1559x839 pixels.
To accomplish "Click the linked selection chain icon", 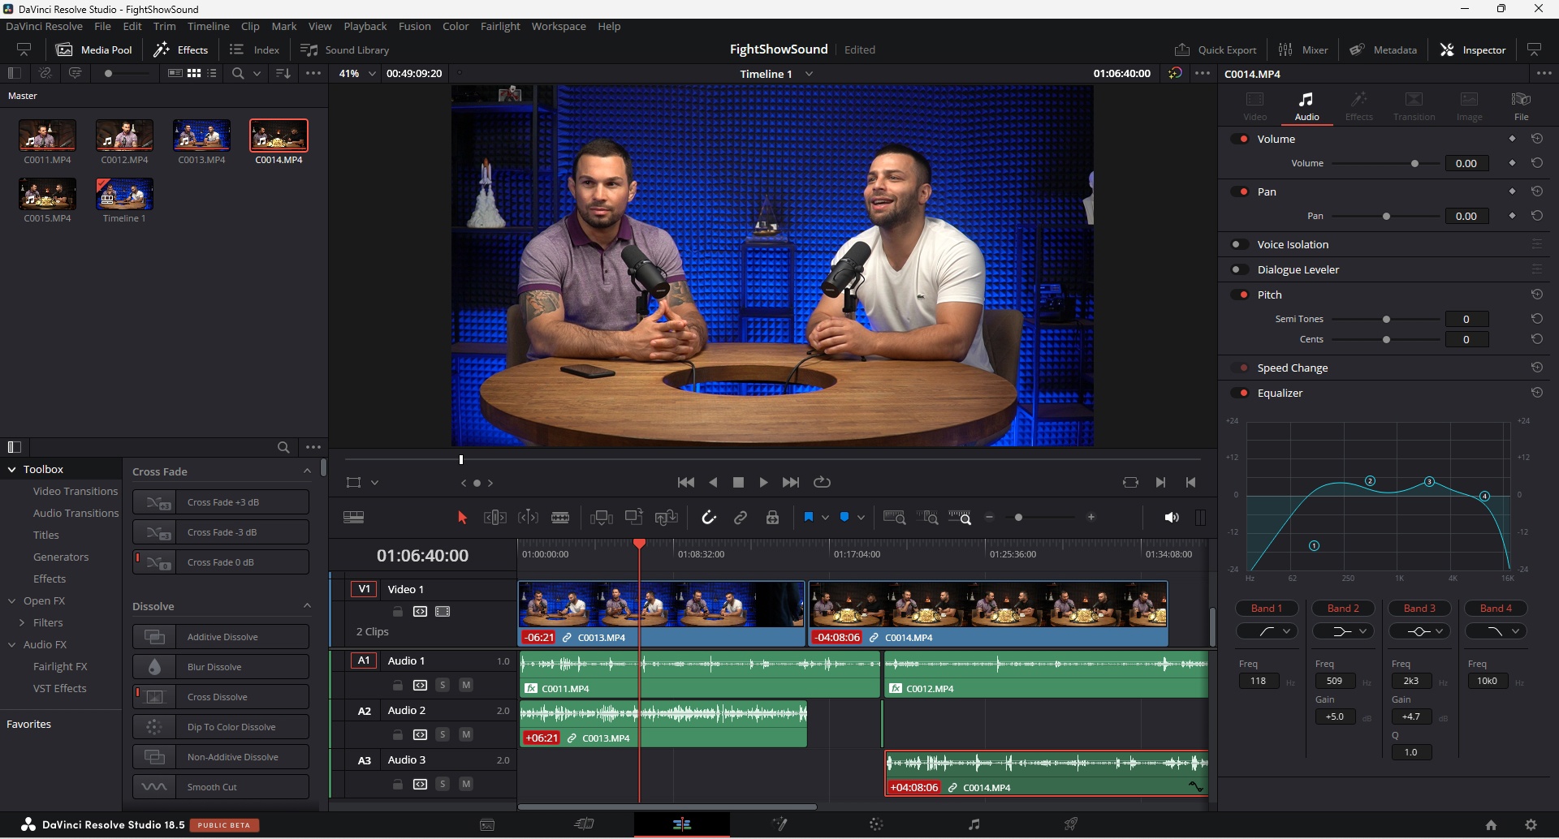I will [x=741, y=518].
